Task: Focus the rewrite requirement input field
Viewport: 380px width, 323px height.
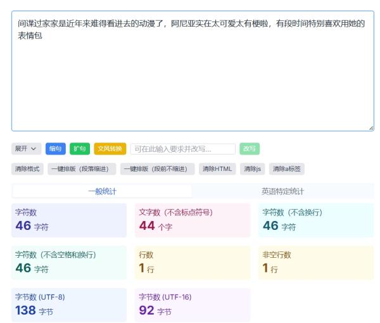Action: [x=183, y=149]
